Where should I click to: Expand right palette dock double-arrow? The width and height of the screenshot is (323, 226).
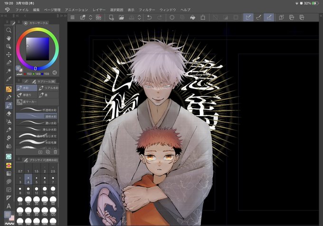pyautogui.click(x=321, y=16)
